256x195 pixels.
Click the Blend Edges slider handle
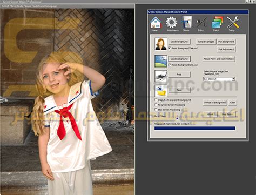click(x=177, y=118)
